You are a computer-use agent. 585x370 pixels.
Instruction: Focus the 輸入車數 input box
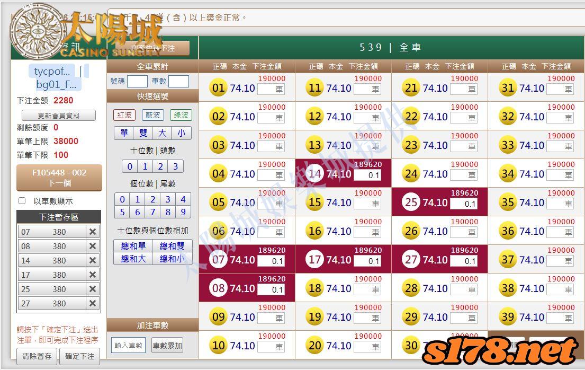pos(128,345)
